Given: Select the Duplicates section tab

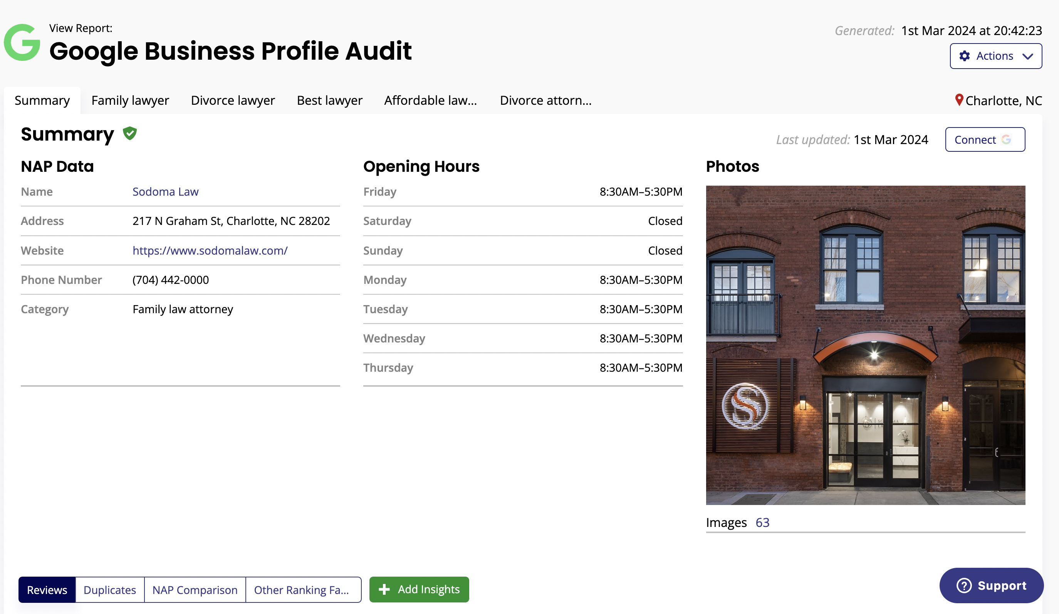Looking at the screenshot, I should coord(110,590).
